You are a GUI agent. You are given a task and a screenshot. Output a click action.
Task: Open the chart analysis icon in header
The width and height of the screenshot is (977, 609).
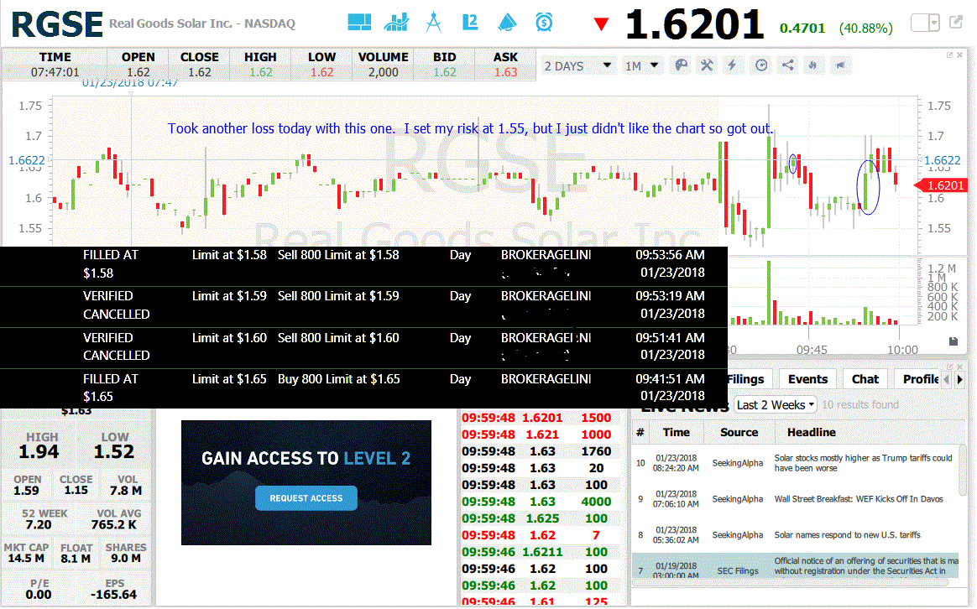tap(396, 23)
